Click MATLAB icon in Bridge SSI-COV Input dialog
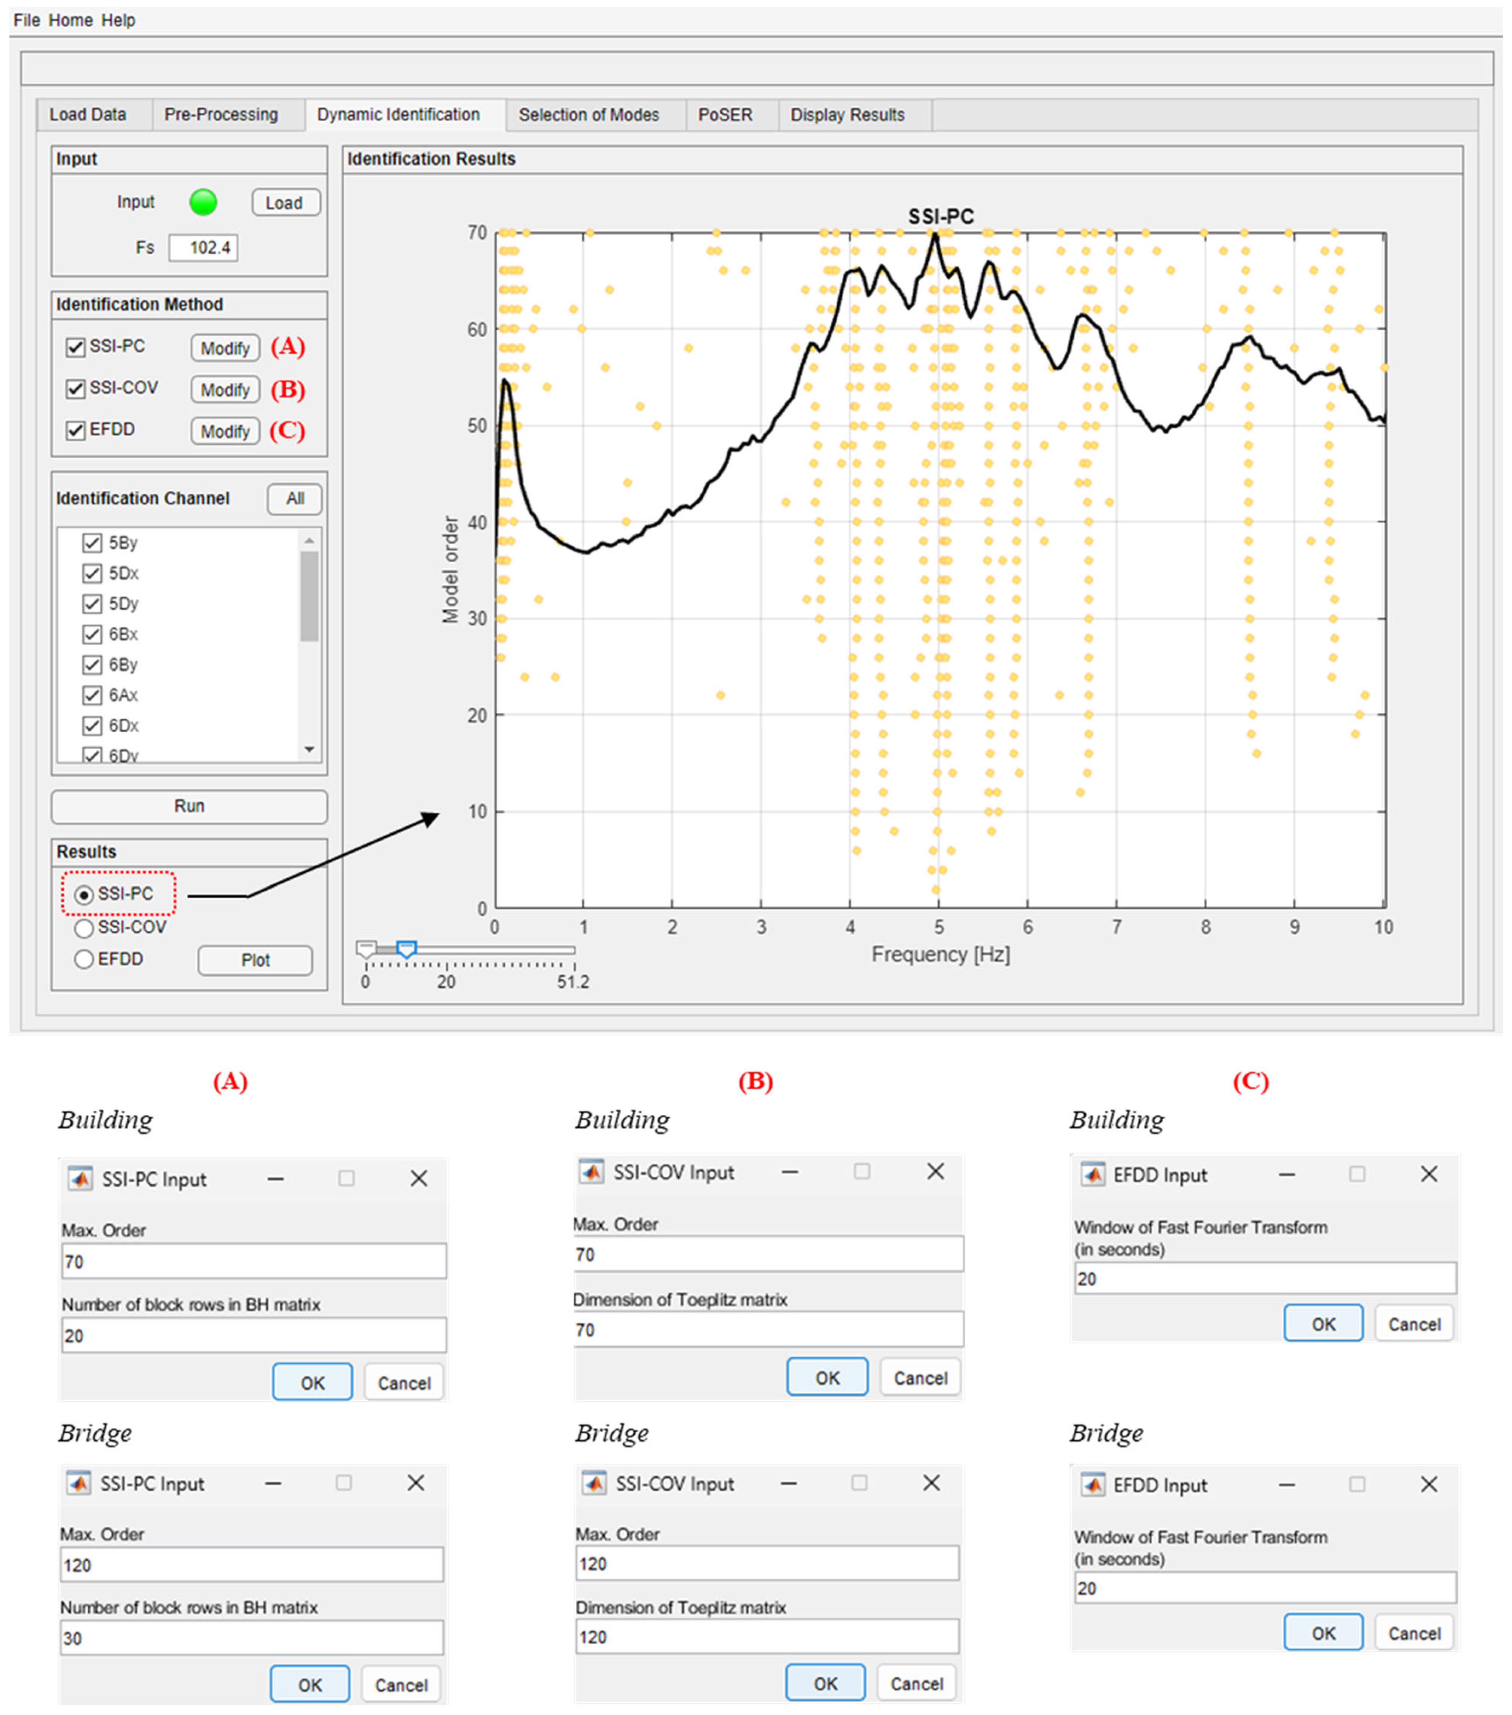This screenshot has width=1512, height=1715. click(x=594, y=1483)
